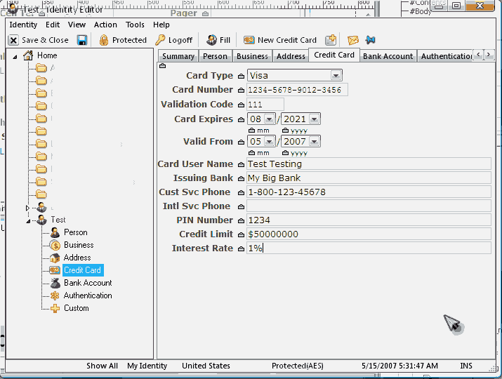Collapse the Home tree node
Screen dimensions: 502x379
pos(15,57)
